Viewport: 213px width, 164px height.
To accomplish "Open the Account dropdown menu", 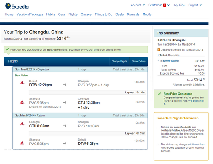I will (x=138, y=5).
